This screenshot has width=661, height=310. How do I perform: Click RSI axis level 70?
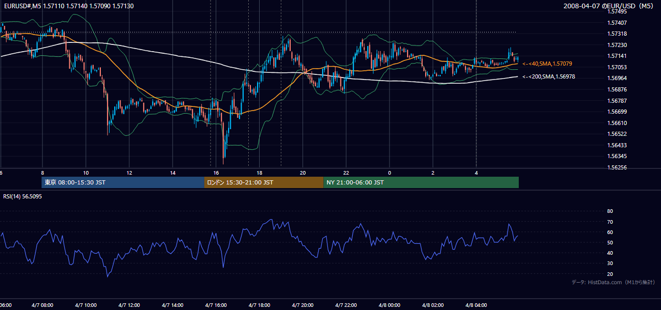[610, 222]
